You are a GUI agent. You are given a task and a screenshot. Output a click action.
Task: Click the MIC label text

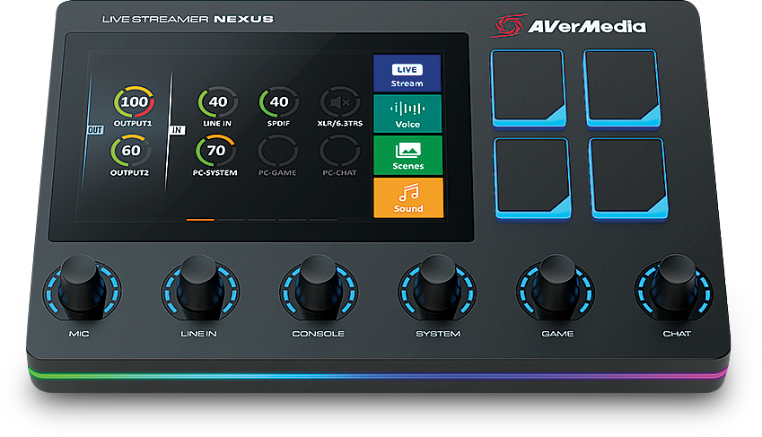pos(79,334)
